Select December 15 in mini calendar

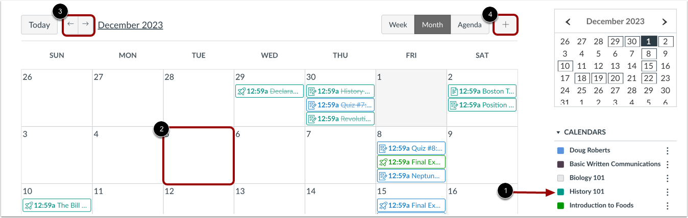(x=649, y=66)
